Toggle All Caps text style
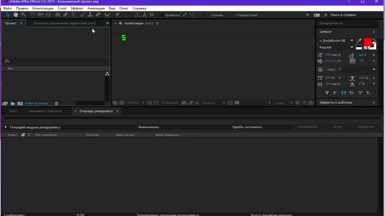The width and height of the screenshot is (385, 216). tap(343, 93)
